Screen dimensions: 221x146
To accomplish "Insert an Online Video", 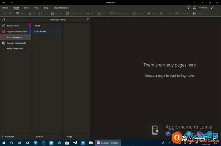I will coord(74,14).
